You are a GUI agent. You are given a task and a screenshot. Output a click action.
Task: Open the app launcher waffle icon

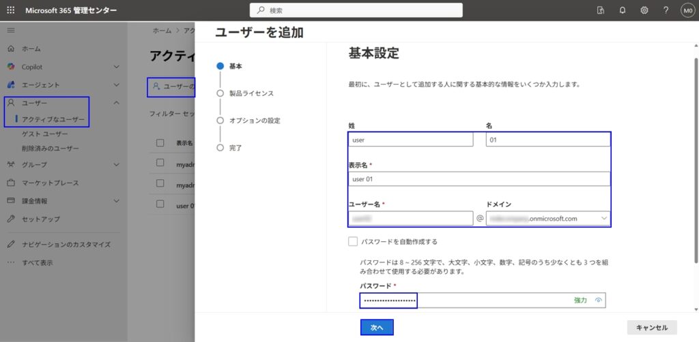pyautogui.click(x=10, y=10)
